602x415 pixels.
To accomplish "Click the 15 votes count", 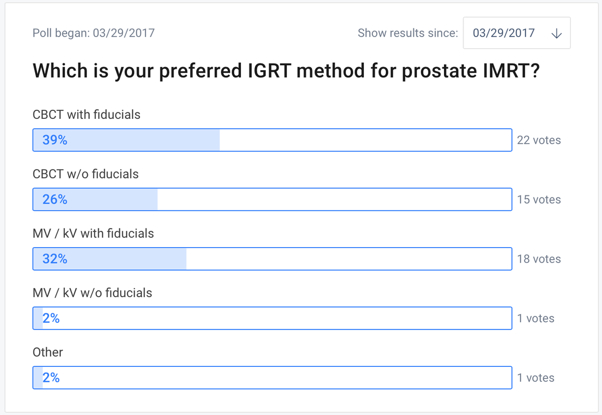I will point(539,199).
